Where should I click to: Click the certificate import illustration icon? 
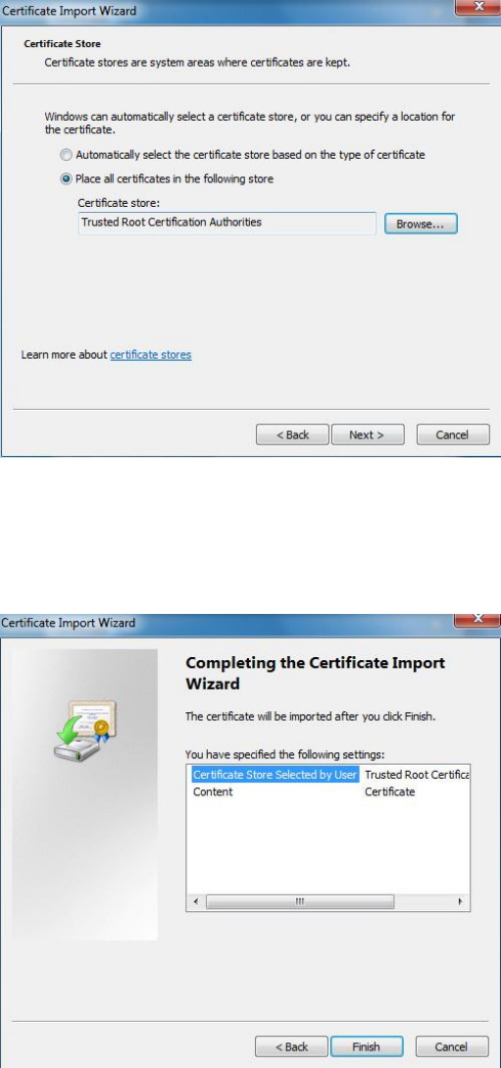pyautogui.click(x=85, y=731)
